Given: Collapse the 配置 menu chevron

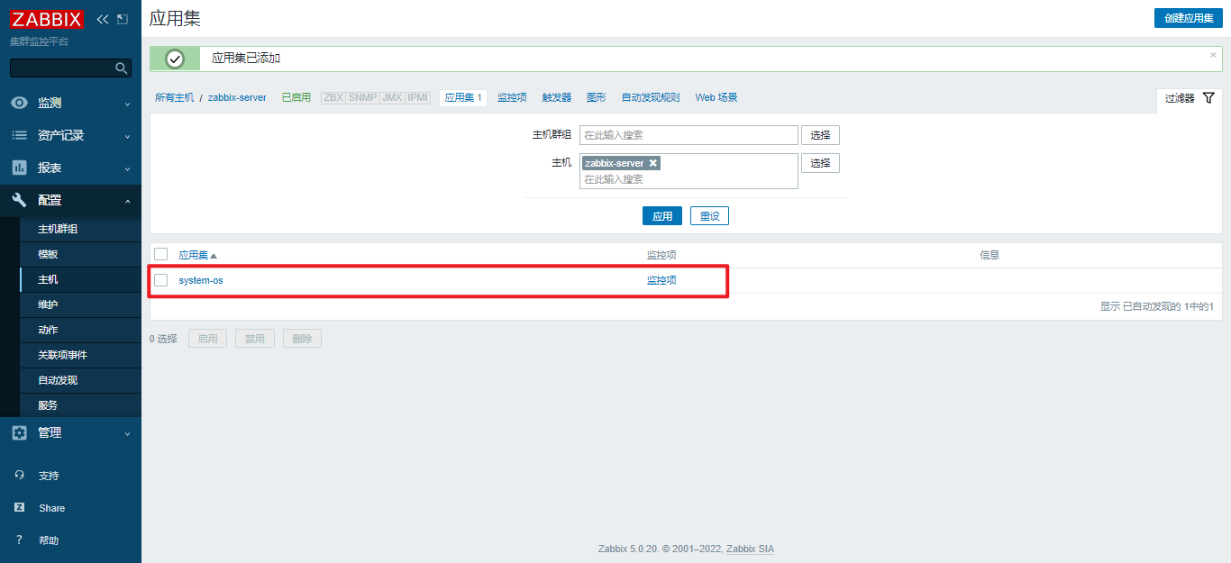Looking at the screenshot, I should [x=127, y=201].
